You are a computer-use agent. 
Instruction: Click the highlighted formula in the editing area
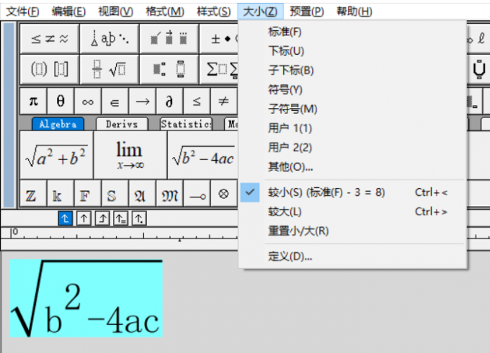pos(86,298)
